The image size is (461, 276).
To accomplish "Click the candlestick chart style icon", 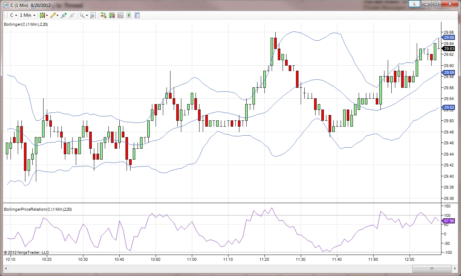I will coord(42,15).
